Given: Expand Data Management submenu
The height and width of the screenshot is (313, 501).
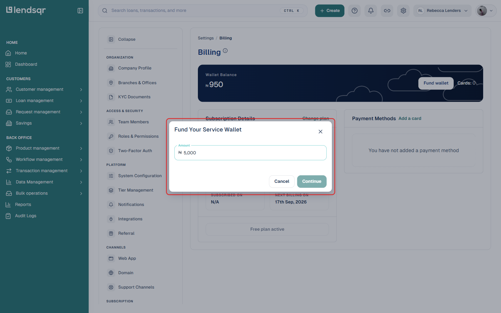Looking at the screenshot, I should 81,182.
